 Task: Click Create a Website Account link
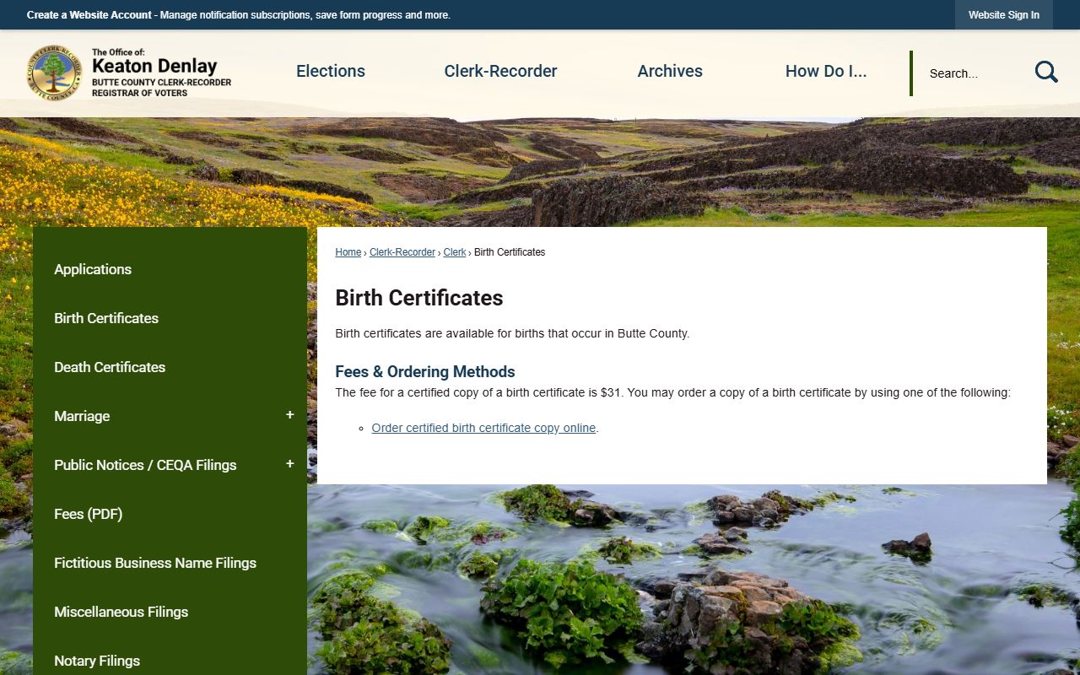point(89,15)
